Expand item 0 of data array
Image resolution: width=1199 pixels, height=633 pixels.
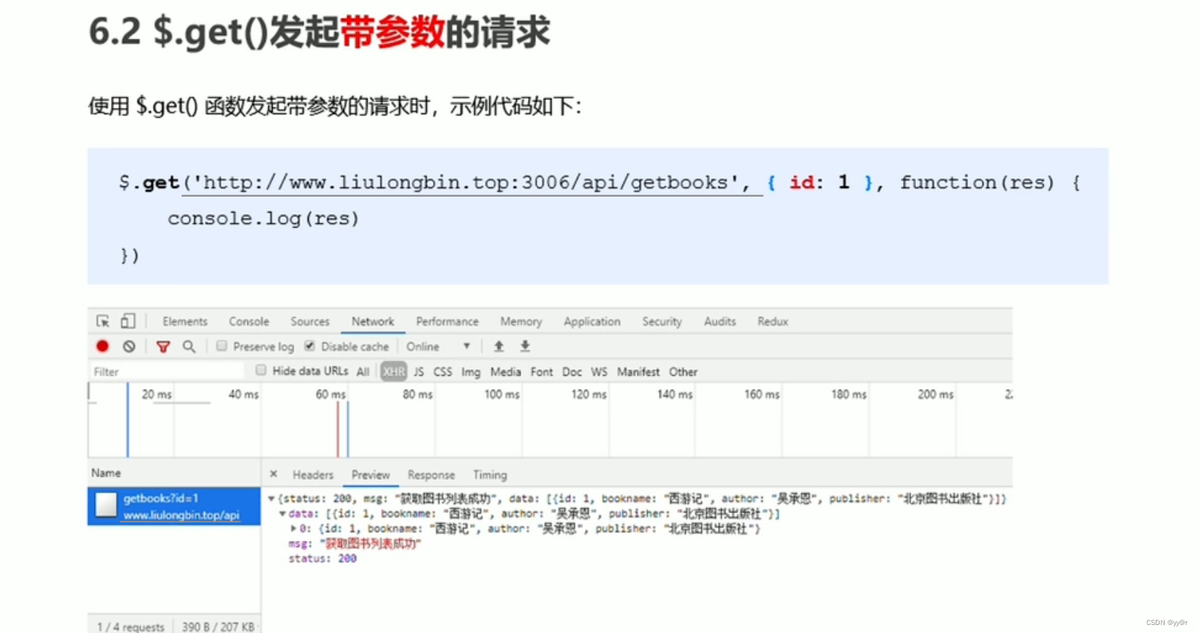293,528
